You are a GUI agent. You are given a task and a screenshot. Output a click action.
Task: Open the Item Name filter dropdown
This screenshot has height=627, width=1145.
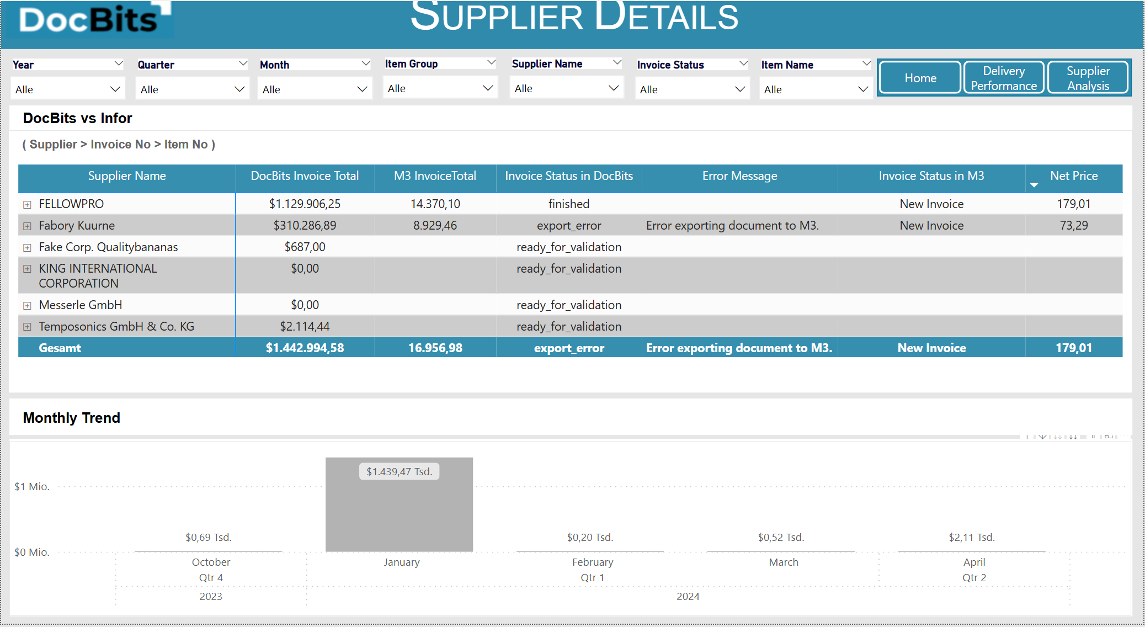(x=816, y=89)
